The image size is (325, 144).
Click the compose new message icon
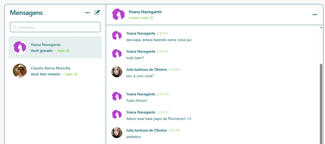[97, 12]
